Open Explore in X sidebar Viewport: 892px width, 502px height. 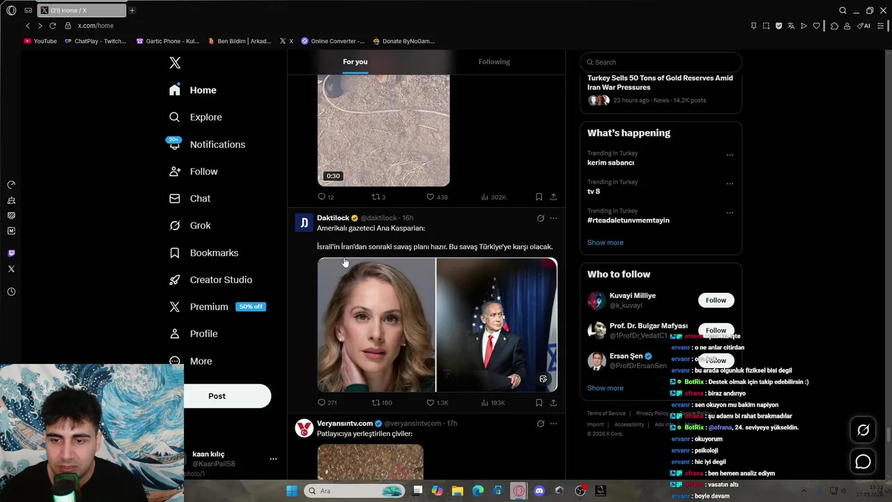(196, 117)
